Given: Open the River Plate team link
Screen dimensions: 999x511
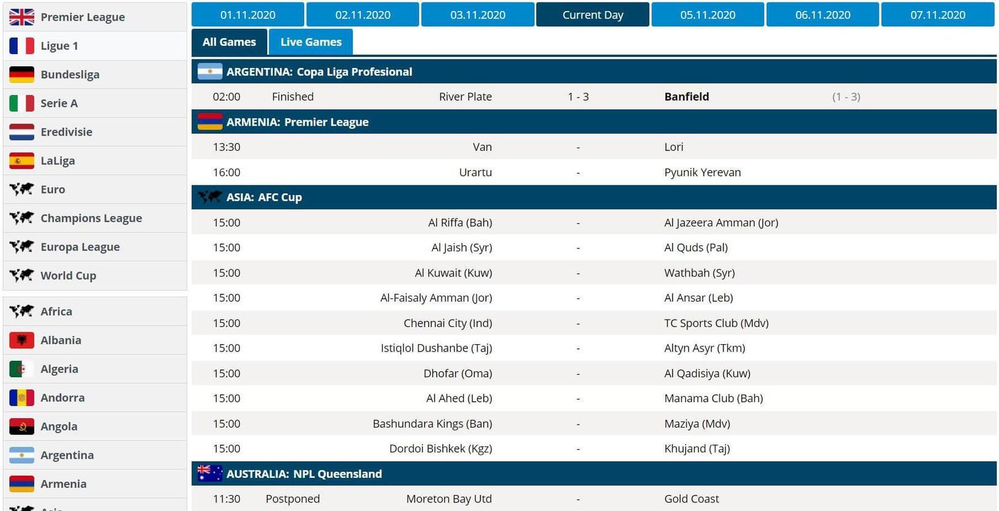Looking at the screenshot, I should tap(465, 96).
